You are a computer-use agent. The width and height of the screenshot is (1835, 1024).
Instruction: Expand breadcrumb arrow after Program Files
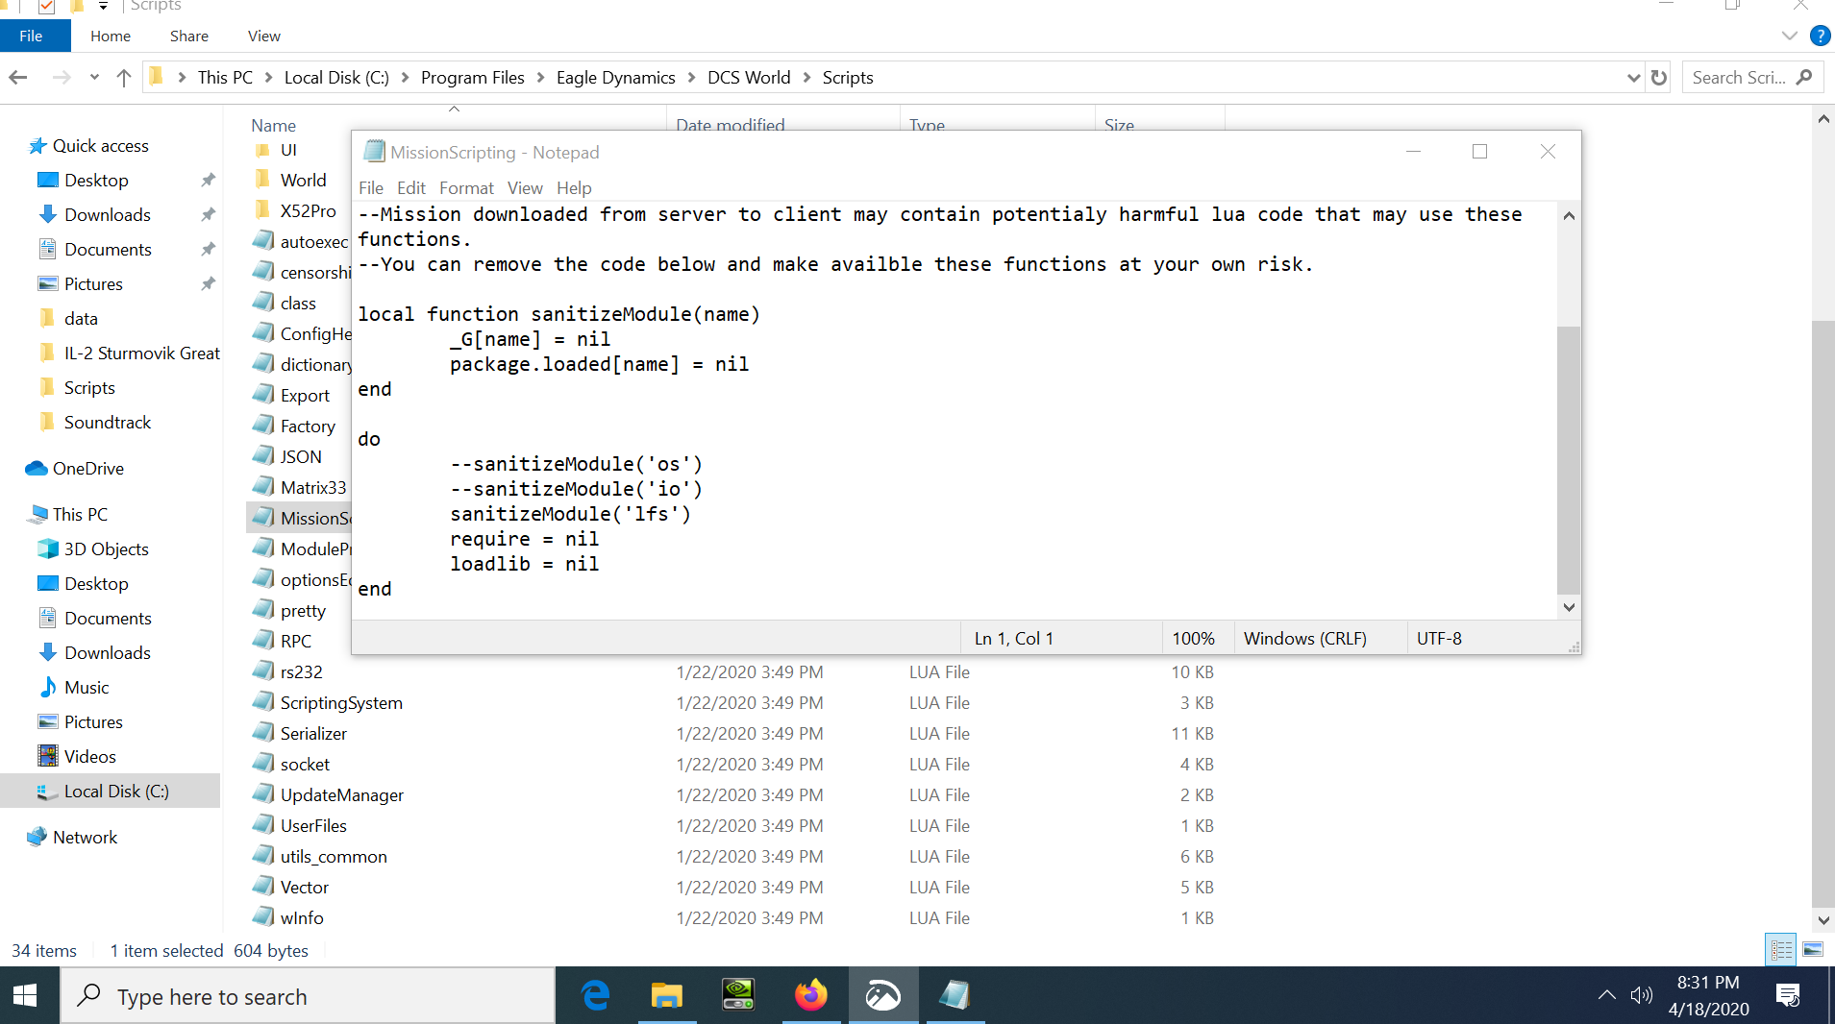click(x=540, y=78)
